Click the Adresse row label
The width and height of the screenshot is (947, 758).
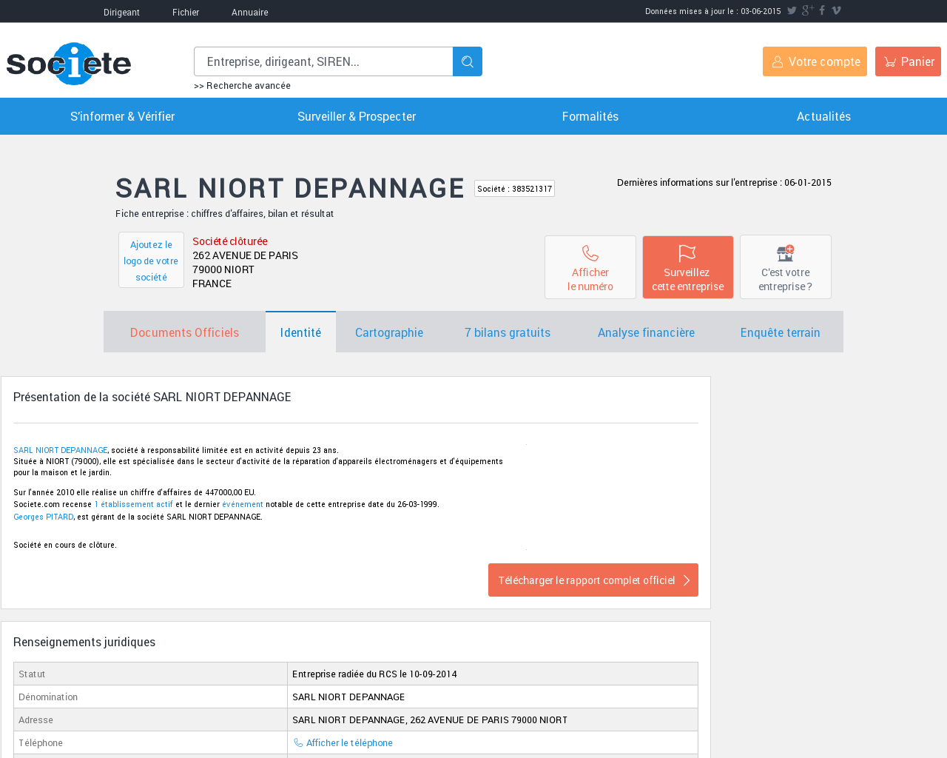[x=36, y=720]
